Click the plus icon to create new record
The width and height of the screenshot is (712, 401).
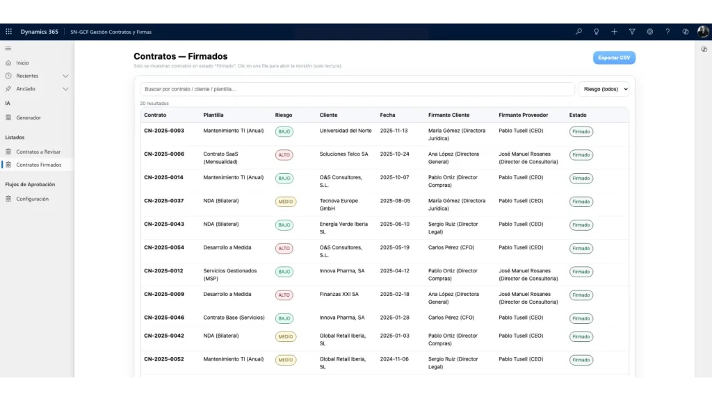614,31
